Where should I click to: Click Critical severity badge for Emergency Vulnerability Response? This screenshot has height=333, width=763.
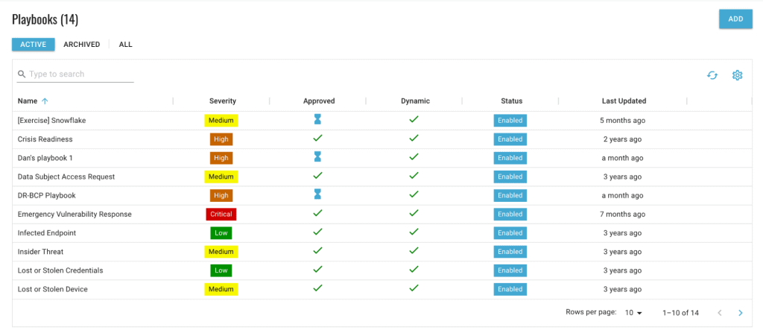tap(221, 215)
